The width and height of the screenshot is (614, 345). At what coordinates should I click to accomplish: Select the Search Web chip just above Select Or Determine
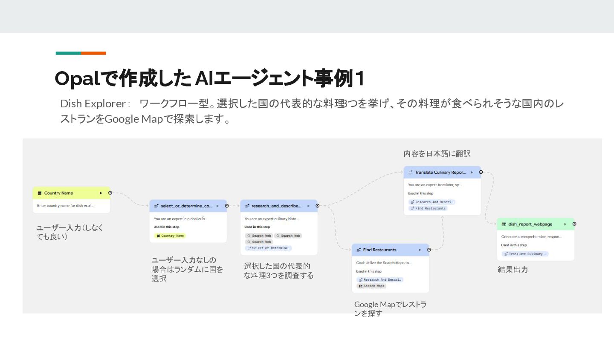click(x=259, y=242)
